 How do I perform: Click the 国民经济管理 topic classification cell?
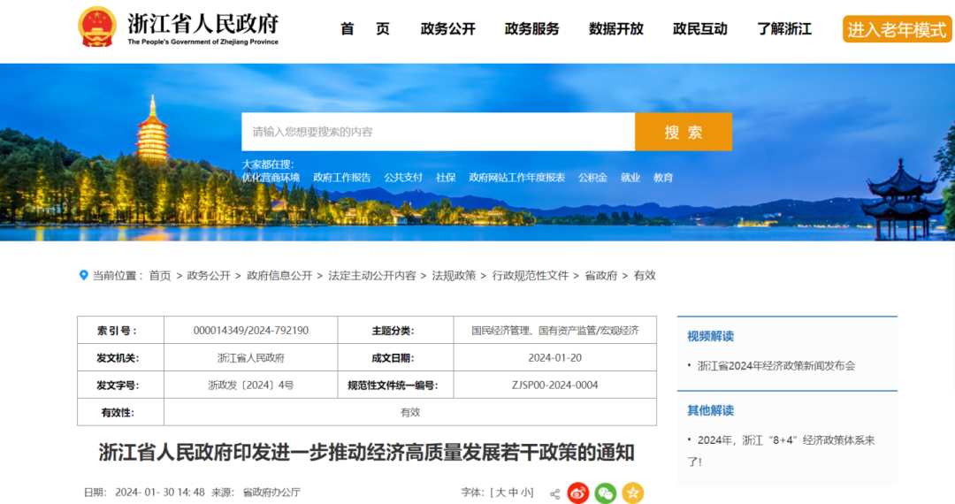[x=554, y=330]
